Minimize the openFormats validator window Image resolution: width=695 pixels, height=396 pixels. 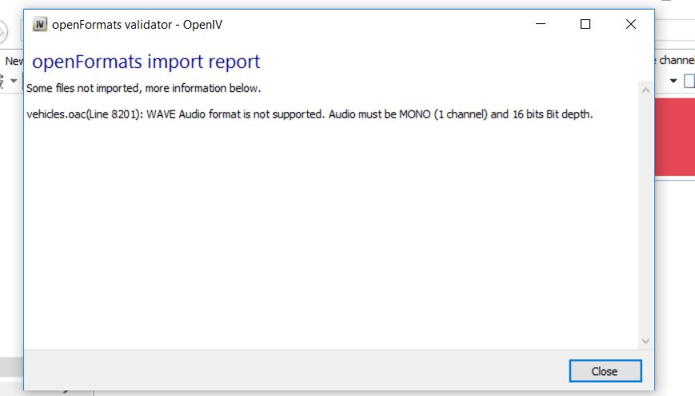click(541, 24)
